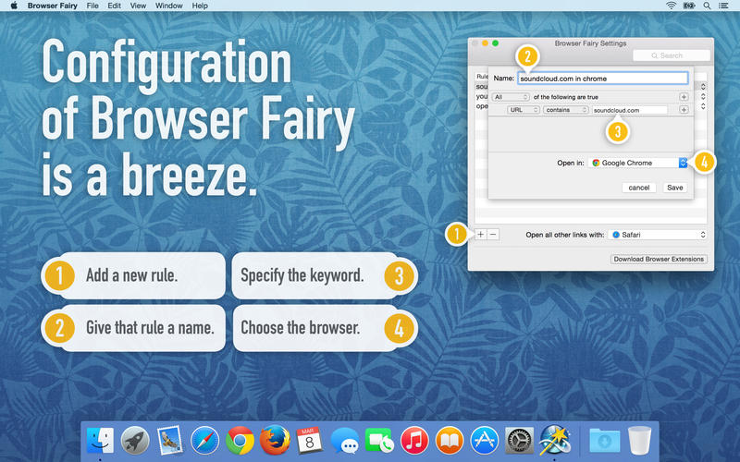This screenshot has width=740, height=462.
Task: Open the File menu
Action: coord(92,6)
